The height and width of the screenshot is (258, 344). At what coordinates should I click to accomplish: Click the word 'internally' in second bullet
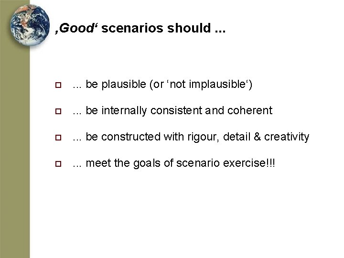pyautogui.click(x=124, y=111)
